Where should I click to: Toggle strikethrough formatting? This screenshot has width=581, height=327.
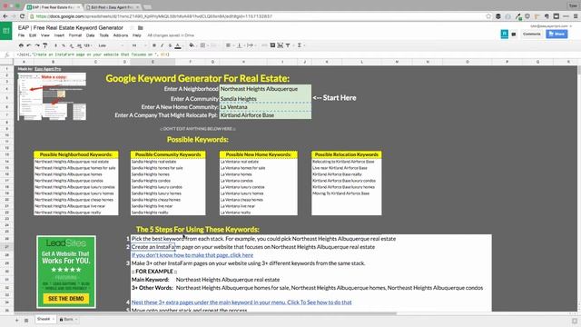click(x=170, y=45)
